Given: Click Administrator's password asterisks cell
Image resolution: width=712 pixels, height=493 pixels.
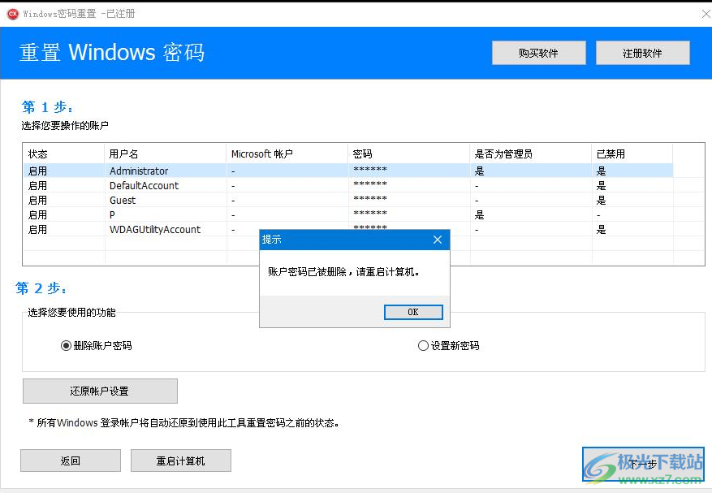Looking at the screenshot, I should pos(370,170).
